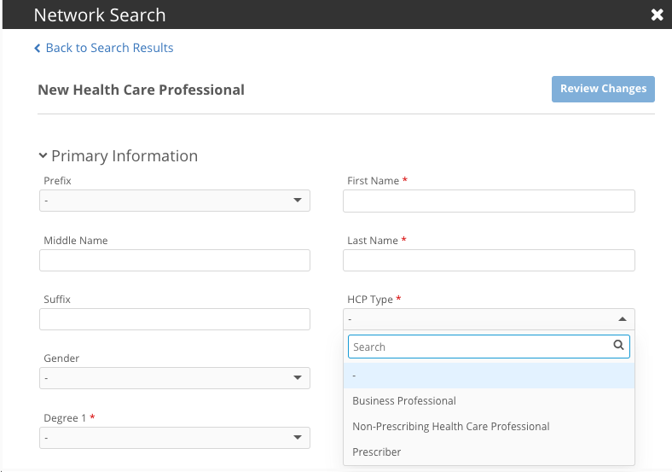Click the back chevron arrow icon

pos(38,49)
